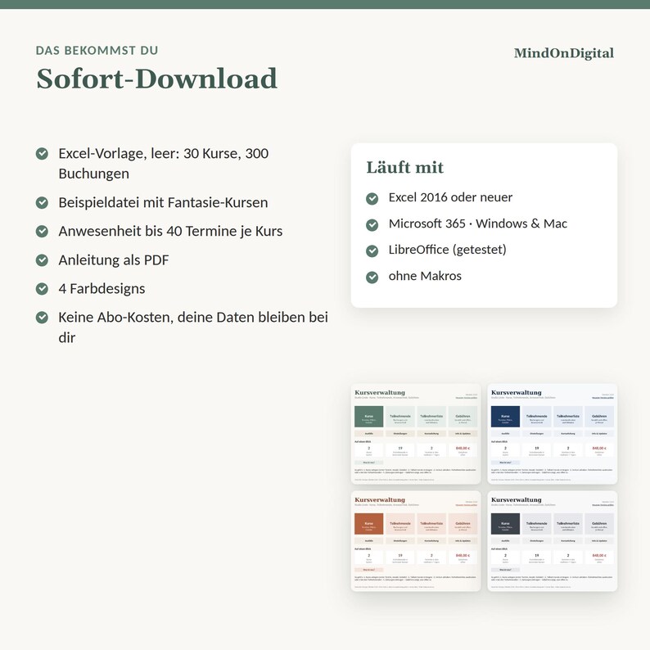Click the text LibreOffice (getestet)
Screen dimensions: 650x650
447,250
